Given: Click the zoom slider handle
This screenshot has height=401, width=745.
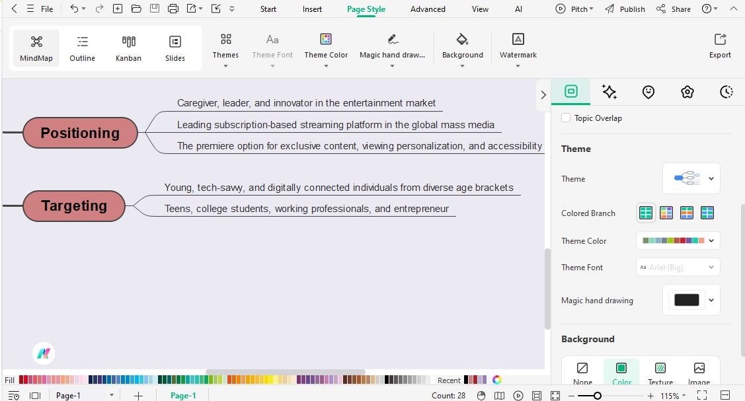Looking at the screenshot, I should tap(597, 395).
